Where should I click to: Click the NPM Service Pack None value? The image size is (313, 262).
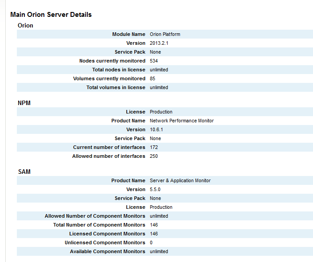(155, 138)
